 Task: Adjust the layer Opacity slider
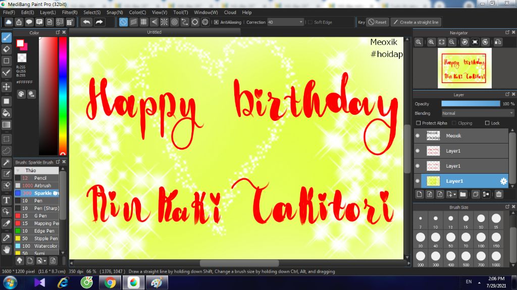(471, 104)
